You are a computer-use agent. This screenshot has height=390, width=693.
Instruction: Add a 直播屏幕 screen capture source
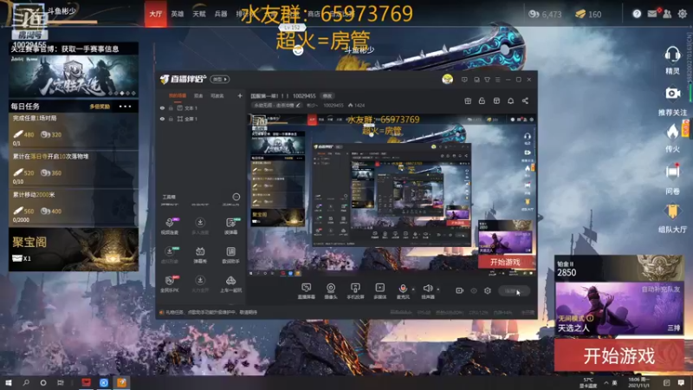306,291
